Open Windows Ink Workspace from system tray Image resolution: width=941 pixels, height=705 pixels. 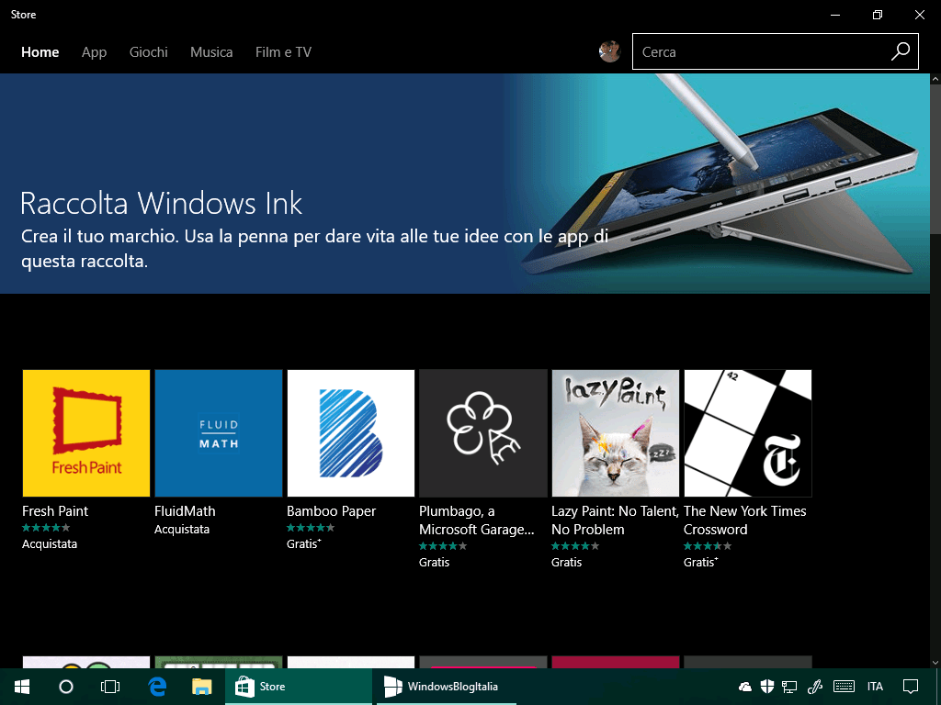click(x=815, y=686)
